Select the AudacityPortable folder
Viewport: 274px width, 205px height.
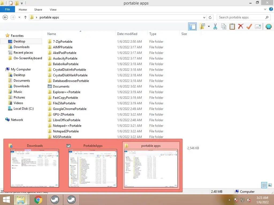[x=65, y=58]
